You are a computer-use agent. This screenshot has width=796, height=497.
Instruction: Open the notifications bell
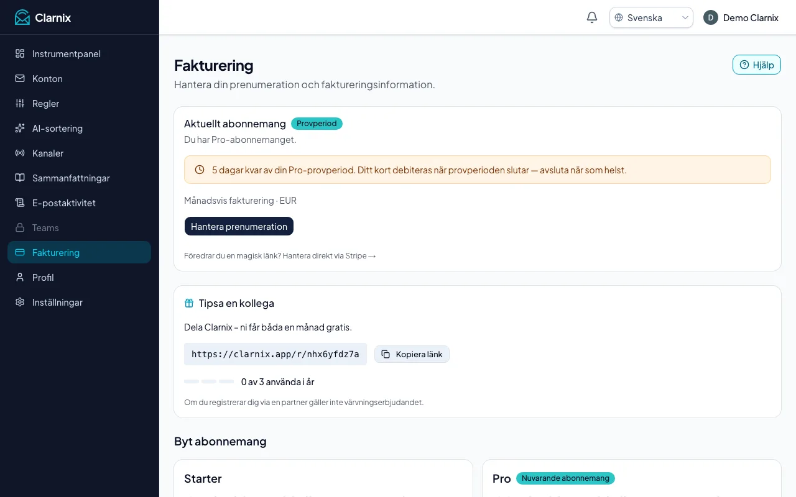coord(592,17)
